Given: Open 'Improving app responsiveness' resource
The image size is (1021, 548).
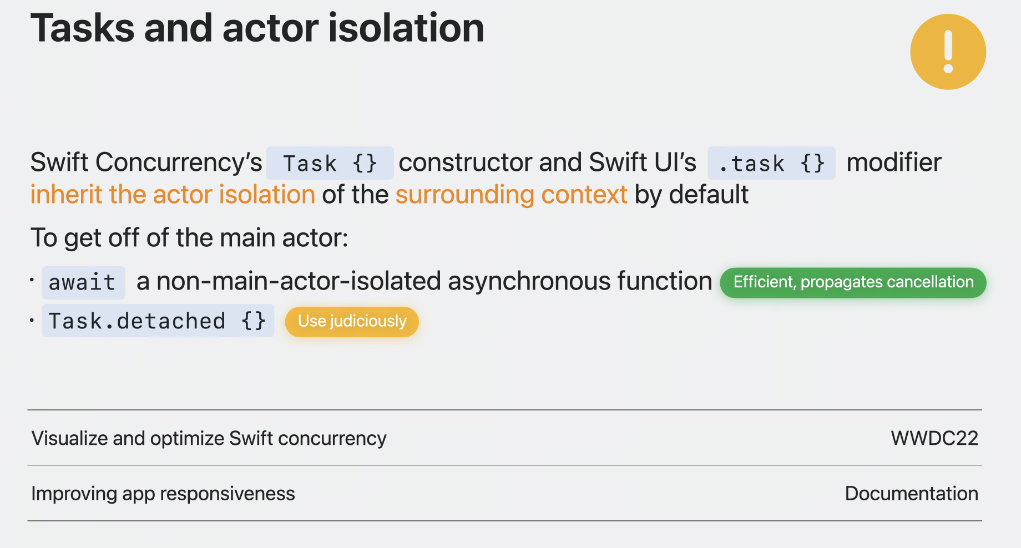Looking at the screenshot, I should click(x=163, y=494).
